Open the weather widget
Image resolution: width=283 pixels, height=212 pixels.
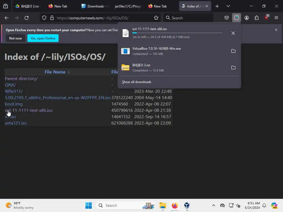[x=20, y=205]
